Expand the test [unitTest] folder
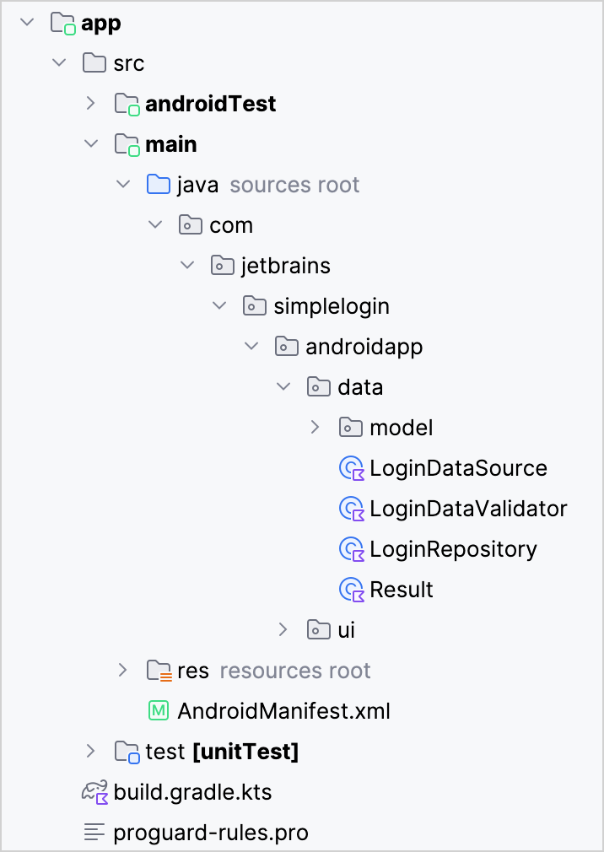Viewport: 604px width, 852px height. [91, 751]
